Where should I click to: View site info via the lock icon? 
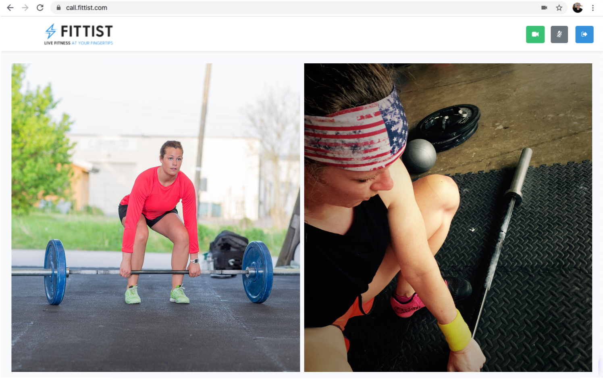point(58,8)
